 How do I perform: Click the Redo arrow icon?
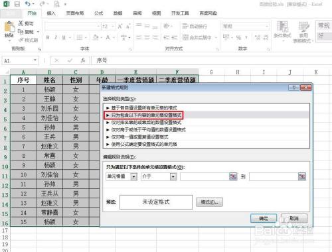pyautogui.click(x=42, y=4)
